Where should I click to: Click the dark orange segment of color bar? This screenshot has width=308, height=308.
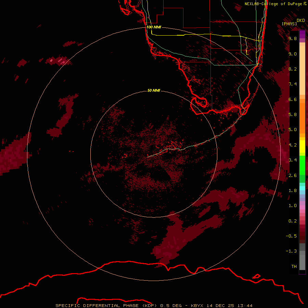pyautogui.click(x=302, y=118)
